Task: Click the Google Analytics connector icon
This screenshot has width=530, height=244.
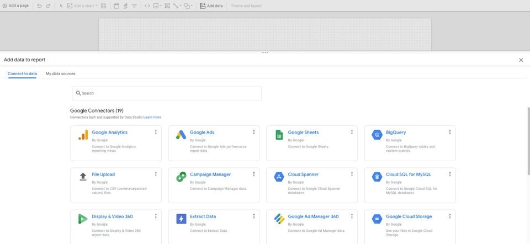Action: (83, 135)
